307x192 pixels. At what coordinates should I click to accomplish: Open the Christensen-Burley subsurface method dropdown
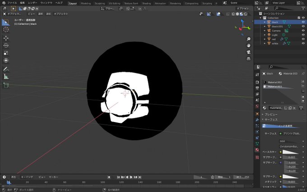click(290, 146)
